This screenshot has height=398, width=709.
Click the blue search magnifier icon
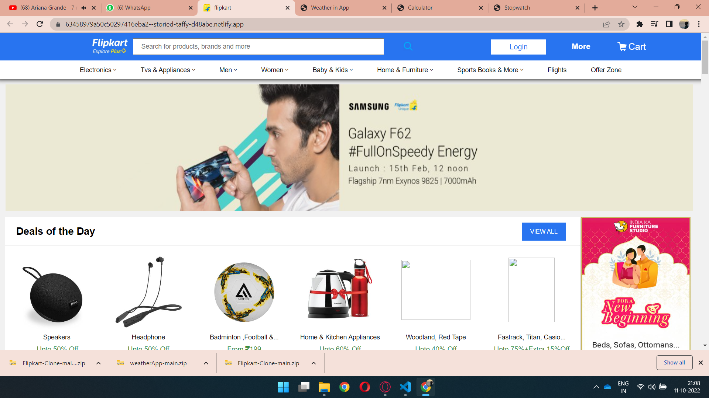[408, 46]
